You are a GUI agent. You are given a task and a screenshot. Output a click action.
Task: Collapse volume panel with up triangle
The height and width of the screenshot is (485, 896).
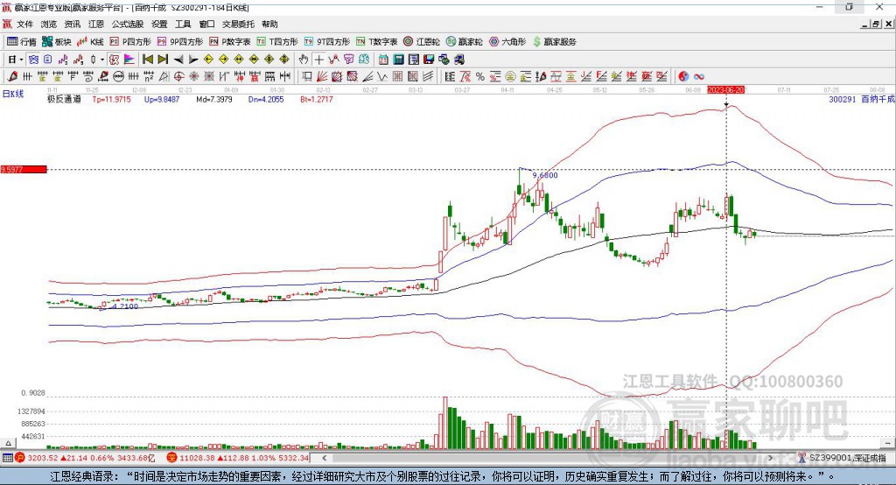click(x=8, y=443)
